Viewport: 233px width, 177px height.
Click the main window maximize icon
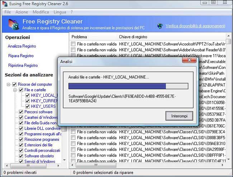pyautogui.click(x=214, y=3)
